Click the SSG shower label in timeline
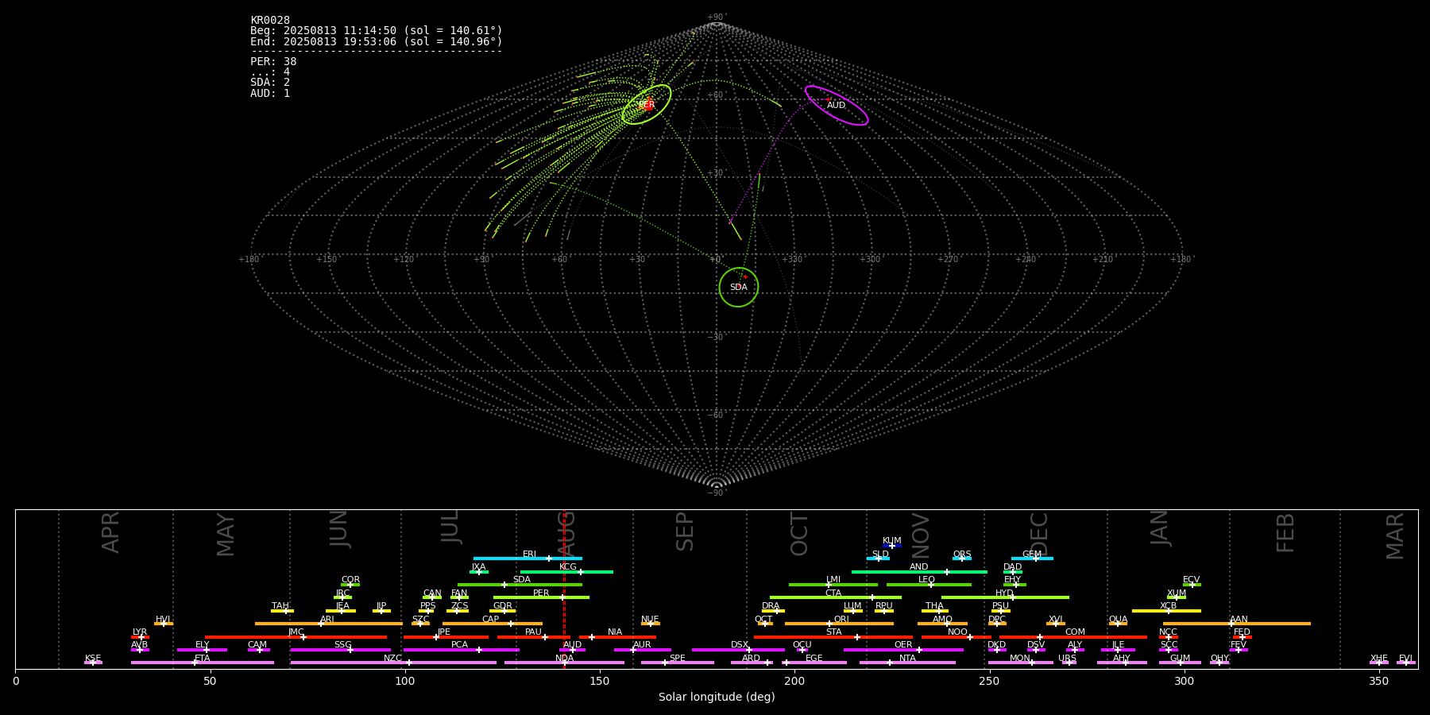The image size is (1430, 715). click(342, 645)
